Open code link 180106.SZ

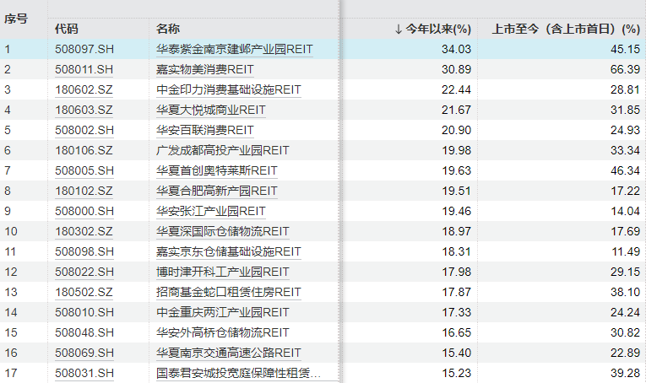point(84,150)
